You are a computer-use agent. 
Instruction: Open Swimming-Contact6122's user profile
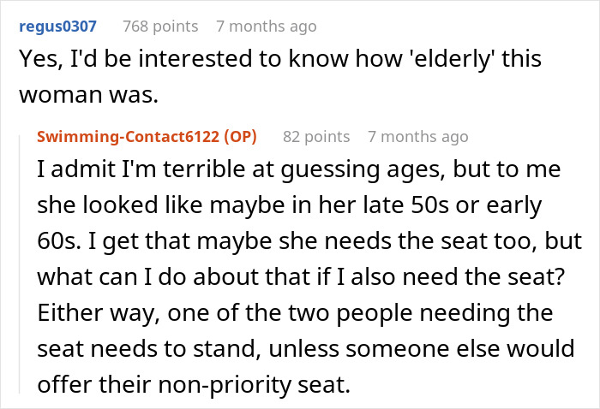[x=128, y=136]
